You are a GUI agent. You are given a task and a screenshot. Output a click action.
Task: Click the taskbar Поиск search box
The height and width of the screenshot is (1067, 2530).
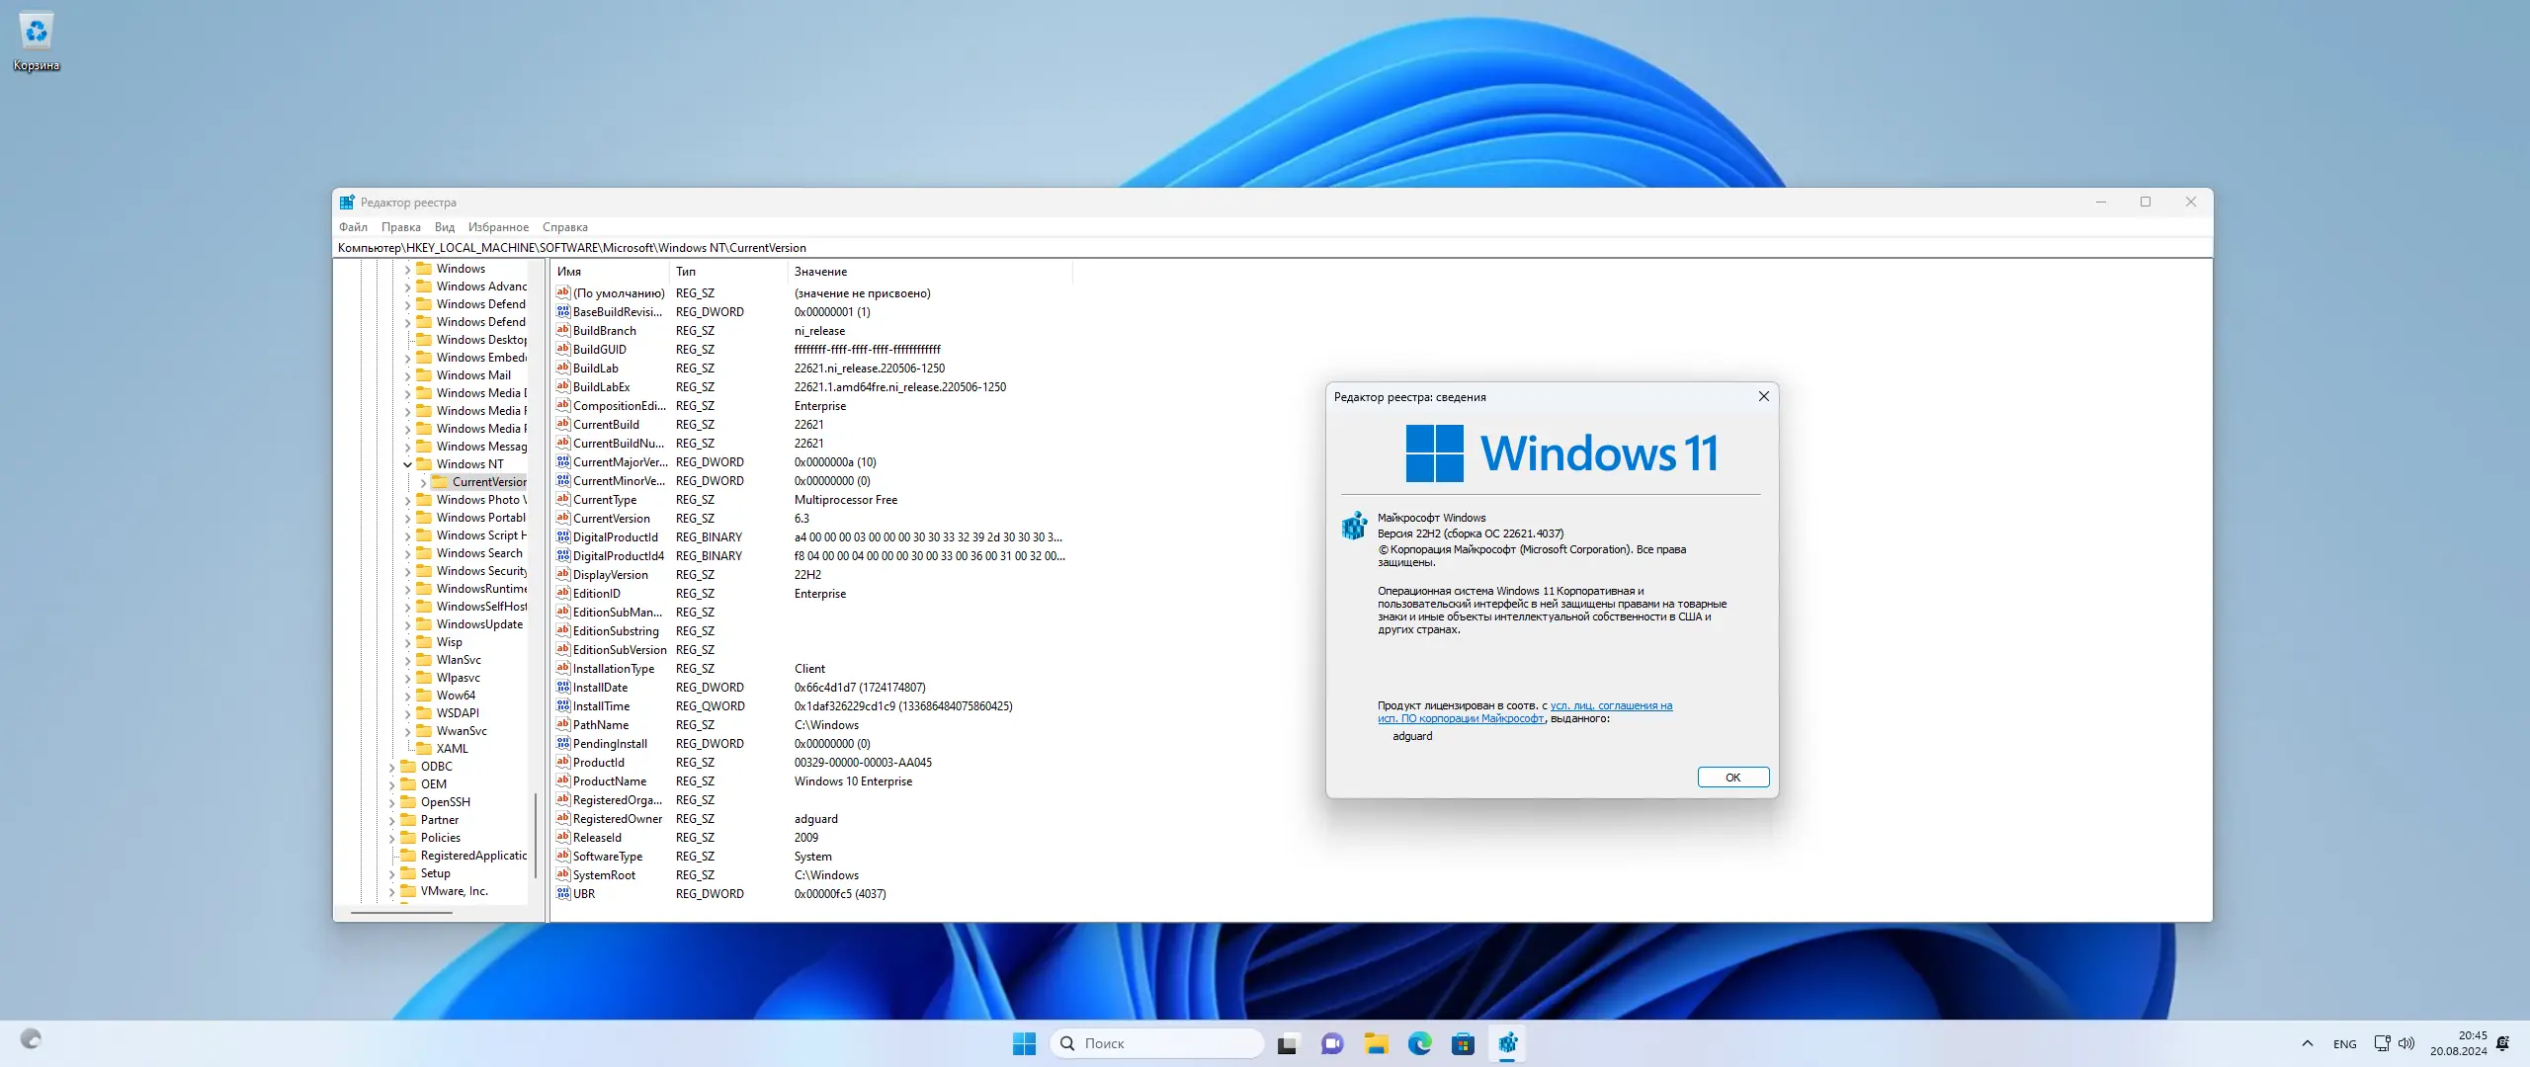click(x=1156, y=1043)
